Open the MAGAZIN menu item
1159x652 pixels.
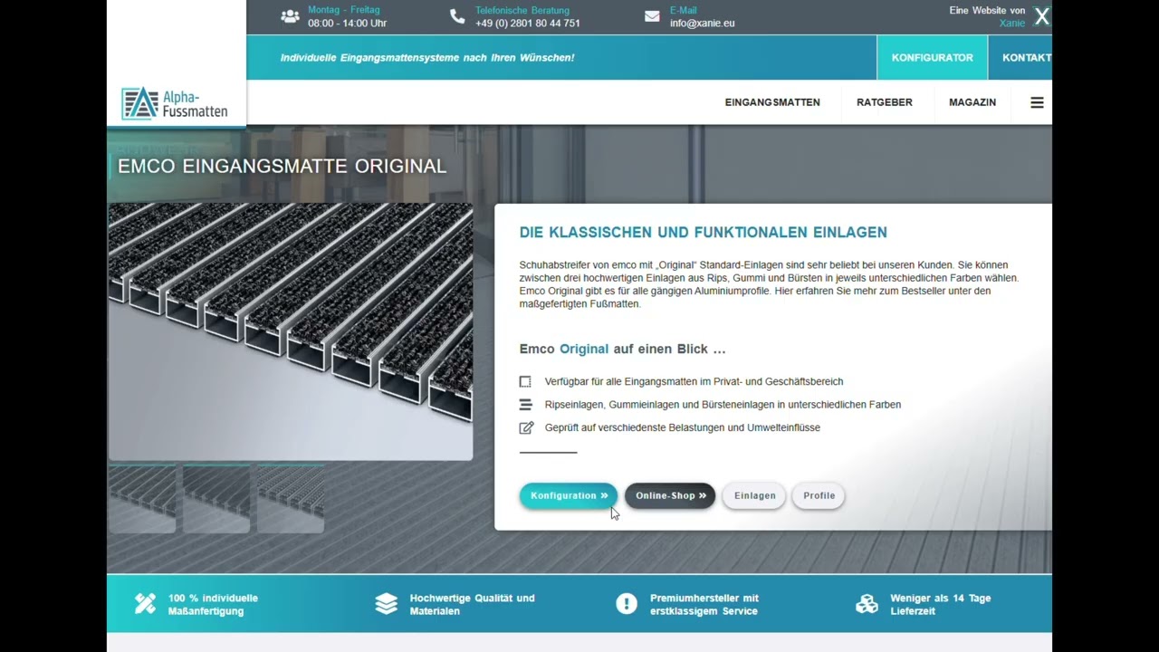coord(972,102)
